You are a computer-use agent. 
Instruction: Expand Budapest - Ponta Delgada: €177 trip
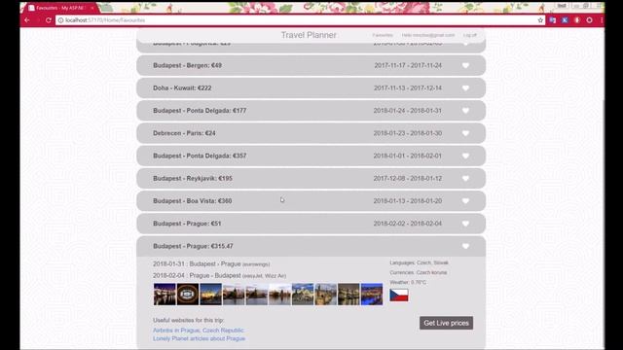pos(311,111)
